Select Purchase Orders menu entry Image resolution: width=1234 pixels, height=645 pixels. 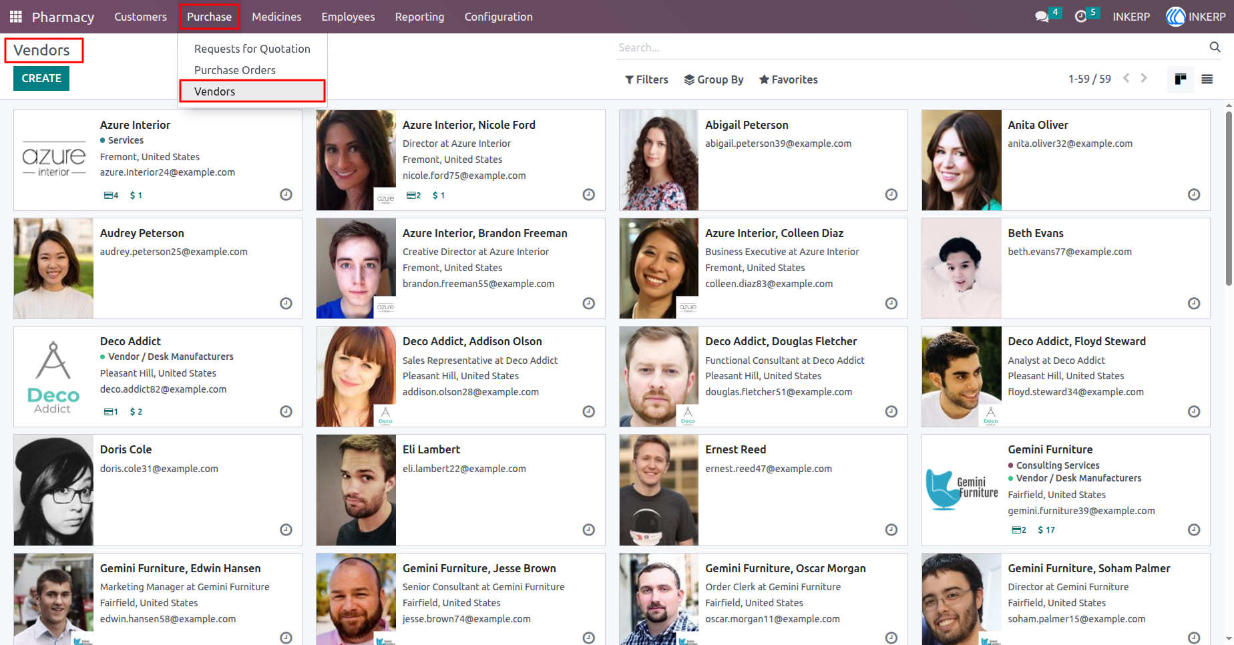[252, 70]
